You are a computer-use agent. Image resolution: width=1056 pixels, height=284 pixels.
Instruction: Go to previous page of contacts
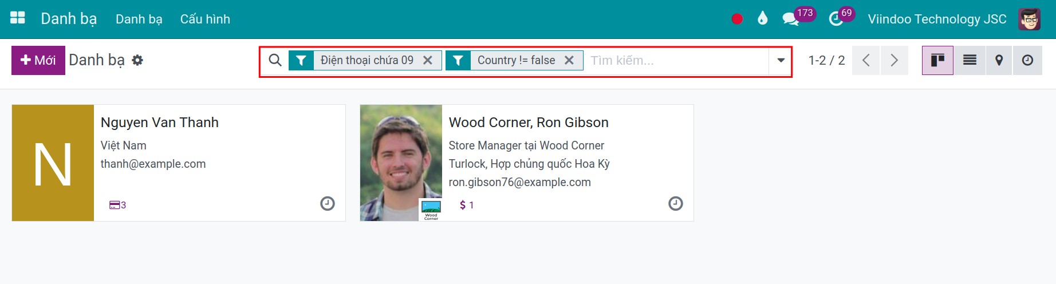pyautogui.click(x=866, y=60)
